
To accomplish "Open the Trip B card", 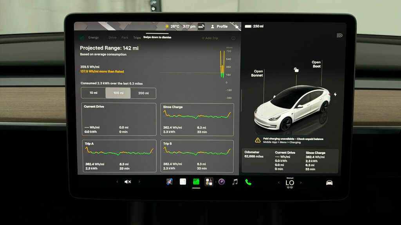I will 197,156.
